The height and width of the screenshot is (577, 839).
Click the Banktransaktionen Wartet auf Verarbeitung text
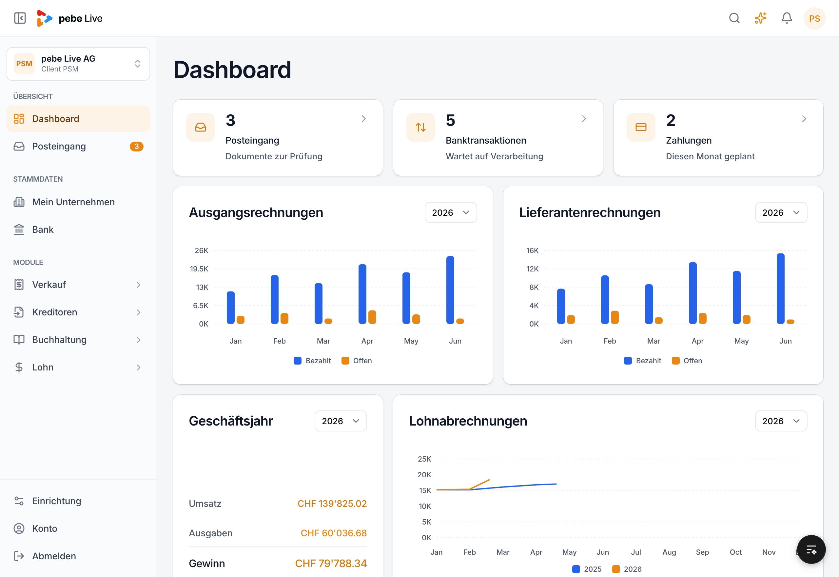[494, 156]
